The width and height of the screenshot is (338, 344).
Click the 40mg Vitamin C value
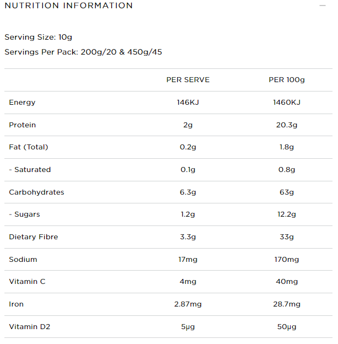click(286, 282)
